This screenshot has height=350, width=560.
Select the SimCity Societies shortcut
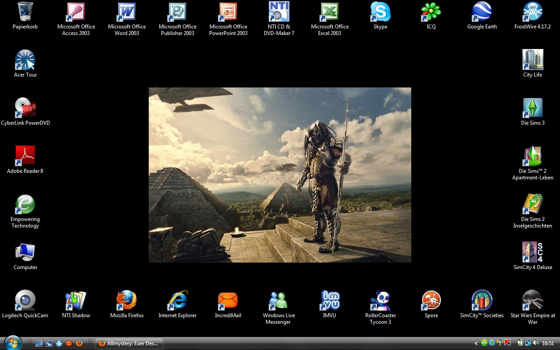[x=482, y=304]
